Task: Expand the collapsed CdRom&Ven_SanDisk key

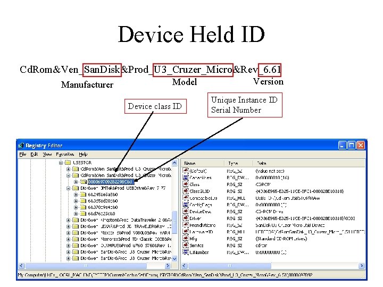Action: pyautogui.click(x=69, y=169)
